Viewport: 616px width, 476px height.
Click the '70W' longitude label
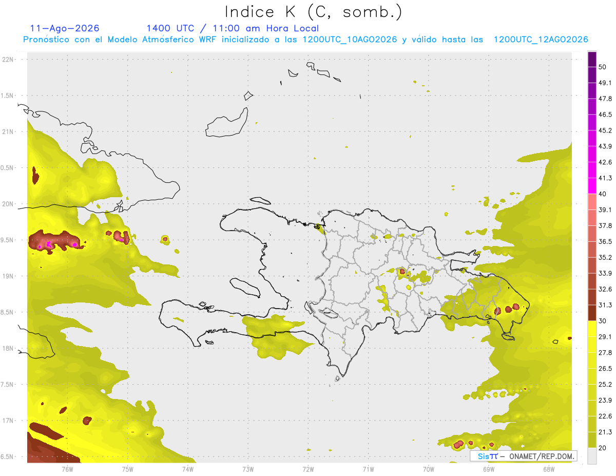tap(429, 469)
